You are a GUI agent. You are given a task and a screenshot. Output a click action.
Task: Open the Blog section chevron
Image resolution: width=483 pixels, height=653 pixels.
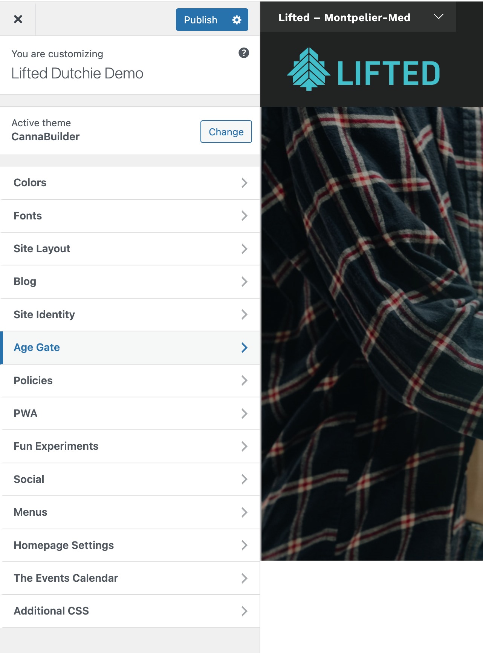(x=244, y=282)
